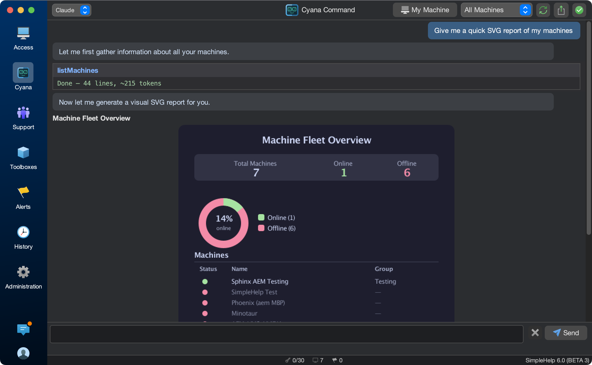Open the Support section icon
This screenshot has height=365, width=592.
(23, 113)
